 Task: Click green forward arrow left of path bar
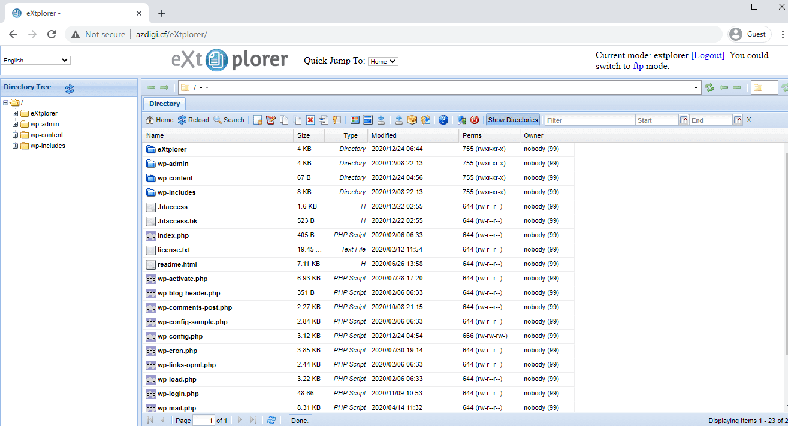tap(164, 87)
